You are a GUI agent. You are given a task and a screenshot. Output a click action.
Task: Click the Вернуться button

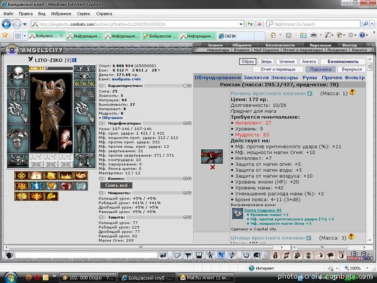[352, 69]
